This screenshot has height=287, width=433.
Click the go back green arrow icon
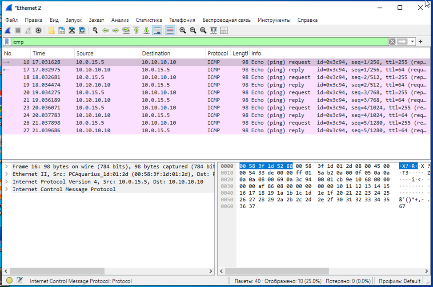pyautogui.click(x=105, y=31)
